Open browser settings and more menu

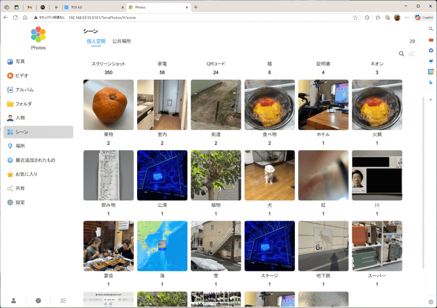click(x=407, y=17)
